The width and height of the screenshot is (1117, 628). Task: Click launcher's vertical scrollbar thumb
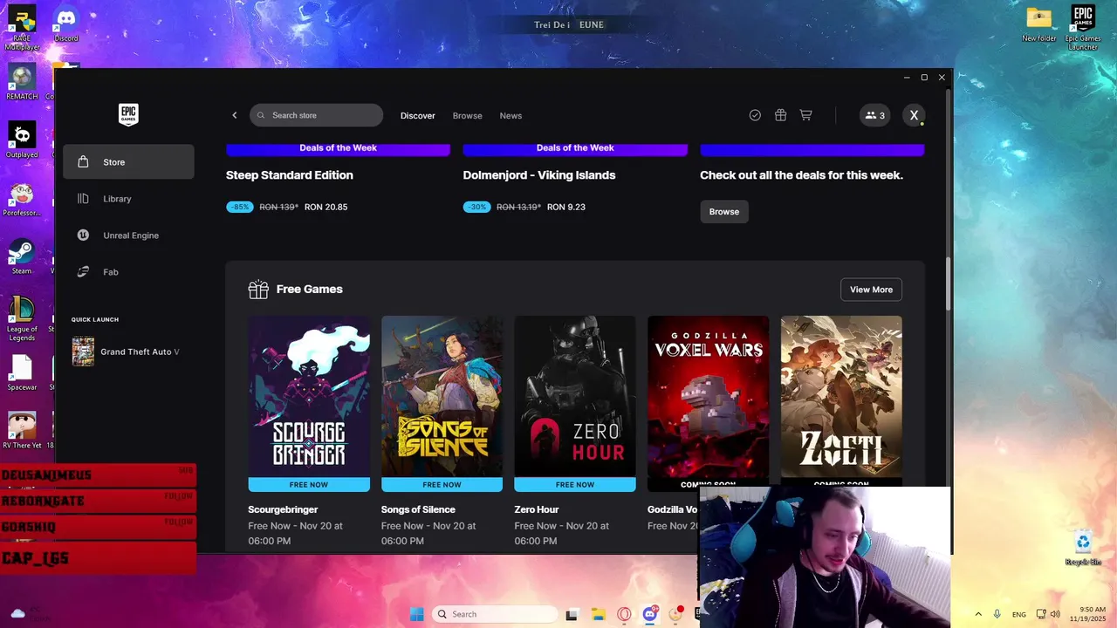point(948,283)
